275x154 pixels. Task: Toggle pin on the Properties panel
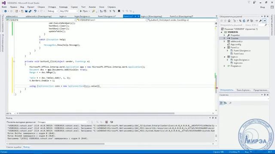pyautogui.click(x=265, y=95)
